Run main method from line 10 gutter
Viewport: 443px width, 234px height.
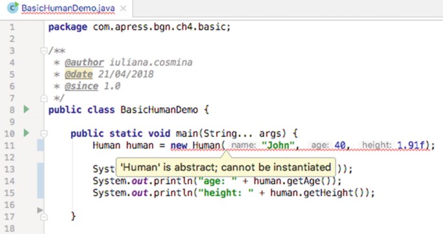tap(27, 133)
